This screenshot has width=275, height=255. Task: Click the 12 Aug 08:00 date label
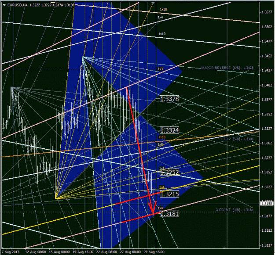click(36, 252)
